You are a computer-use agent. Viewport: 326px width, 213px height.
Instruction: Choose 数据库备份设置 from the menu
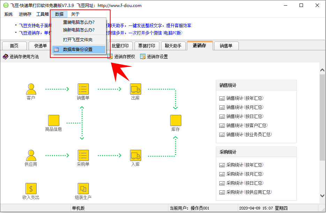click(x=79, y=50)
